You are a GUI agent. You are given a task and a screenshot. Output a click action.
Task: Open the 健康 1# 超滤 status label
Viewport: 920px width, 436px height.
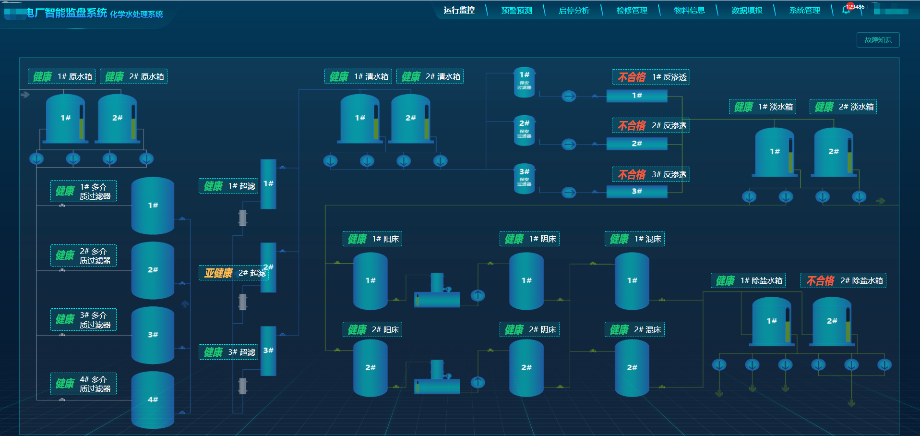[x=228, y=186]
